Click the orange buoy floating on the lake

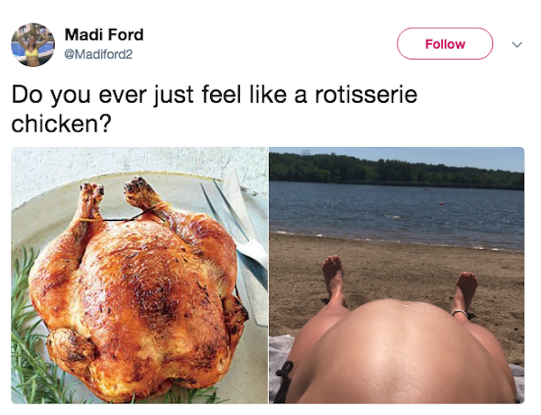tap(442, 203)
